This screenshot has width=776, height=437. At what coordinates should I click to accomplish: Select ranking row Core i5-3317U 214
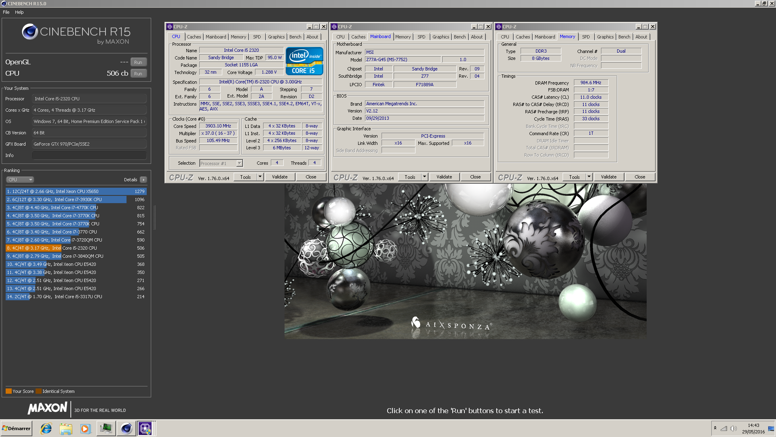point(76,297)
